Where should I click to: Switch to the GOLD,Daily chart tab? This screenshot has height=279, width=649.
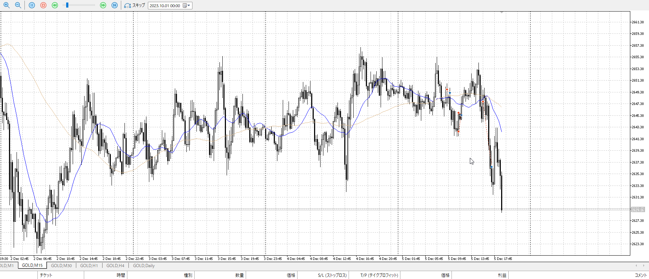click(x=144, y=266)
